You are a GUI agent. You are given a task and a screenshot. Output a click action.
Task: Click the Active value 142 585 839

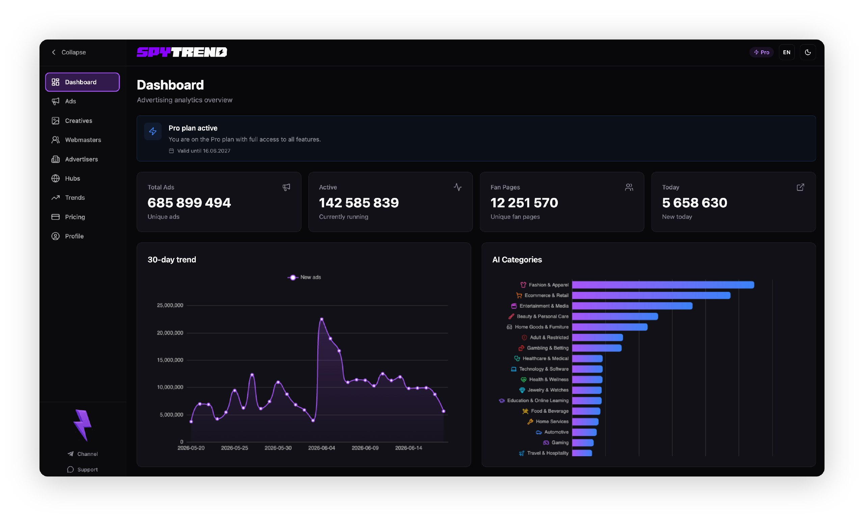pyautogui.click(x=359, y=203)
